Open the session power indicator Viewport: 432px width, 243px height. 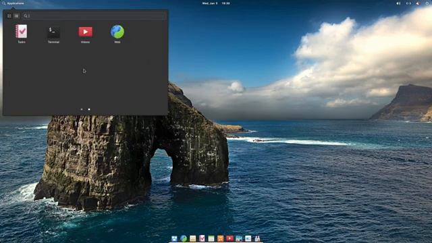coord(427,3)
